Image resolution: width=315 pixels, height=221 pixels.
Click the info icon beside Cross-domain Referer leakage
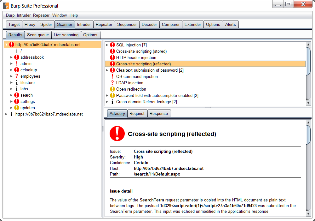click(112, 102)
